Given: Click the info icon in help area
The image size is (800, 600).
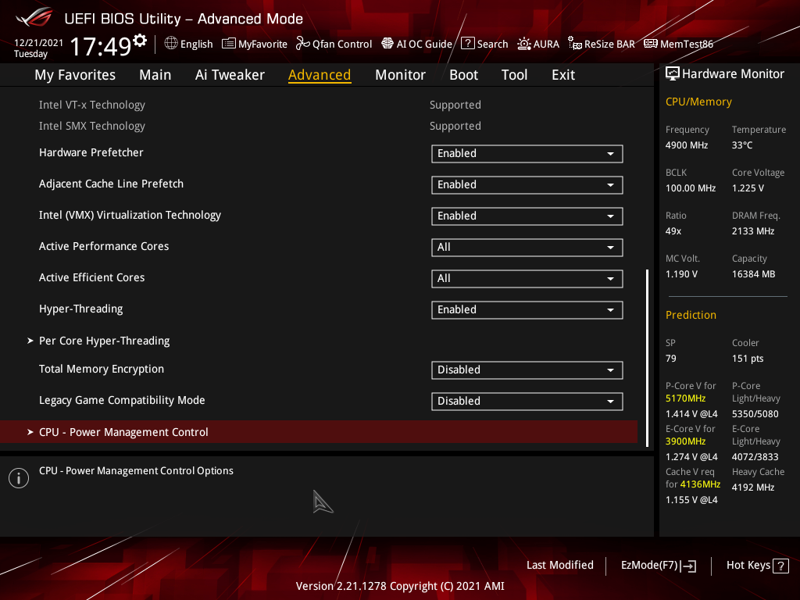Looking at the screenshot, I should coord(19,478).
